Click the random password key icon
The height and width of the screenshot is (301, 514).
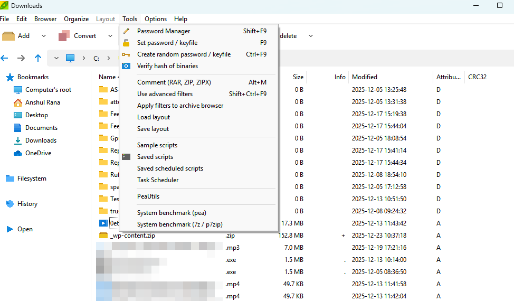(x=126, y=54)
